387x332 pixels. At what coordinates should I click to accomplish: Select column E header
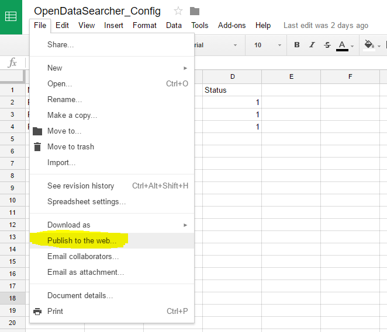tap(291, 76)
